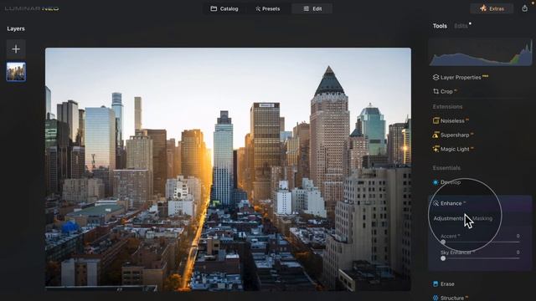Expand the Supersharp tool
The width and height of the screenshot is (536, 301).
coord(455,135)
